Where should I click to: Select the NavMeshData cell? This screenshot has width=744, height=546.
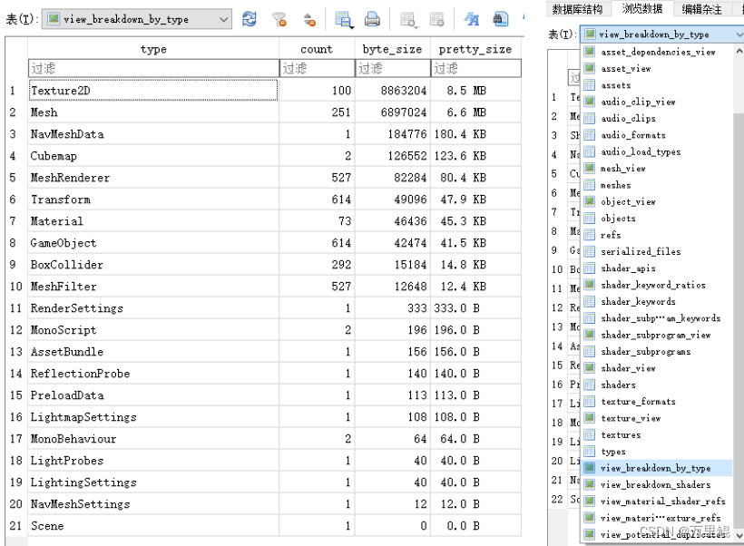(153, 133)
